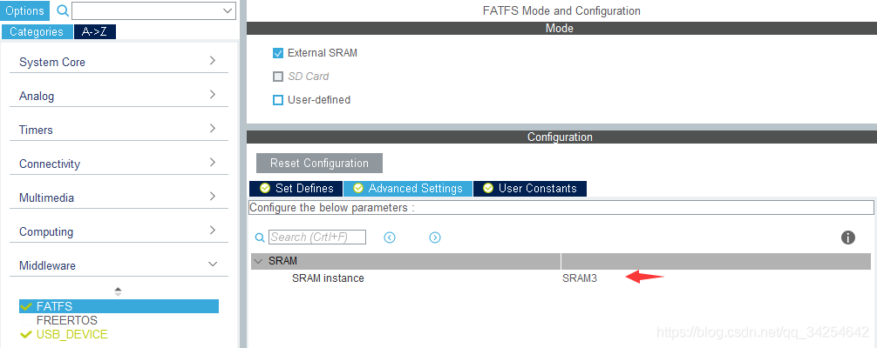Viewport: 877px width, 348px height.
Task: Click the Options button
Action: 25,10
